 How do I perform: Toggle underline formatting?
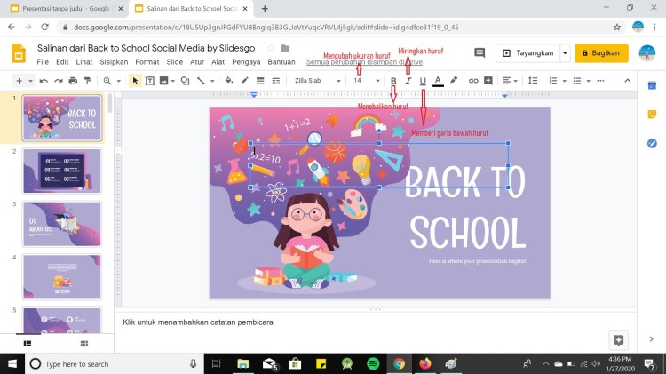tap(423, 81)
